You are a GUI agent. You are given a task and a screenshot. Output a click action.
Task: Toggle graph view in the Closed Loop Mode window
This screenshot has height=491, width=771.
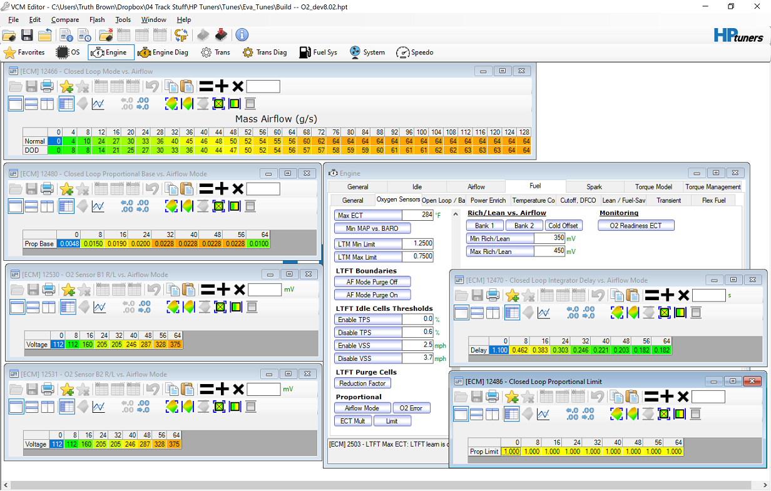click(98, 104)
